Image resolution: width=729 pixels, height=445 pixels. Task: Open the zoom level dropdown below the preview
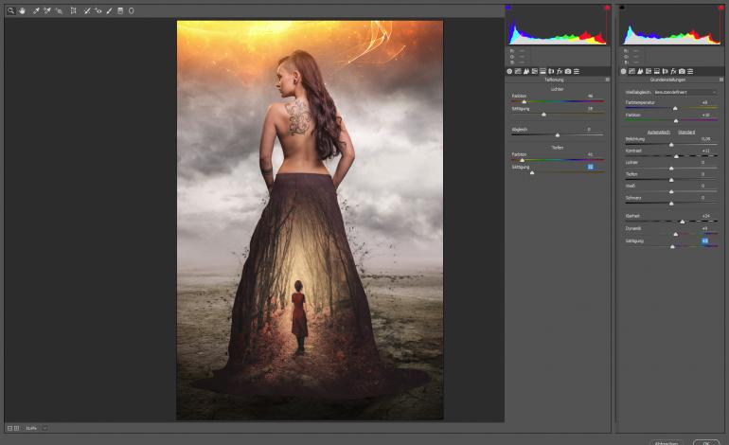pyautogui.click(x=45, y=428)
